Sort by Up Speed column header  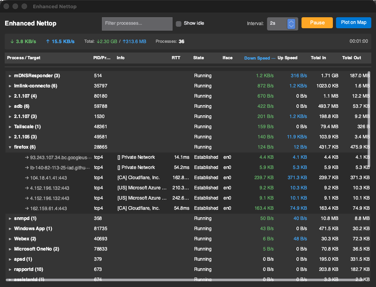(x=287, y=58)
